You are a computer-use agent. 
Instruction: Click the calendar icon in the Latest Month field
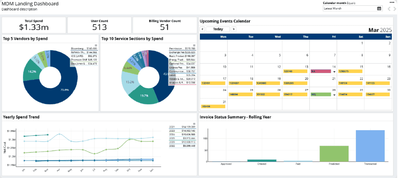tap(379, 9)
